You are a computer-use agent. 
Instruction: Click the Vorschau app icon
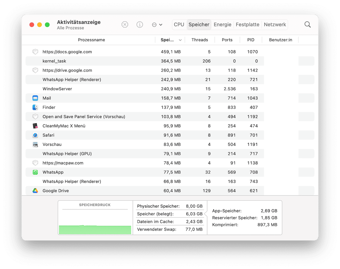pyautogui.click(x=35, y=144)
